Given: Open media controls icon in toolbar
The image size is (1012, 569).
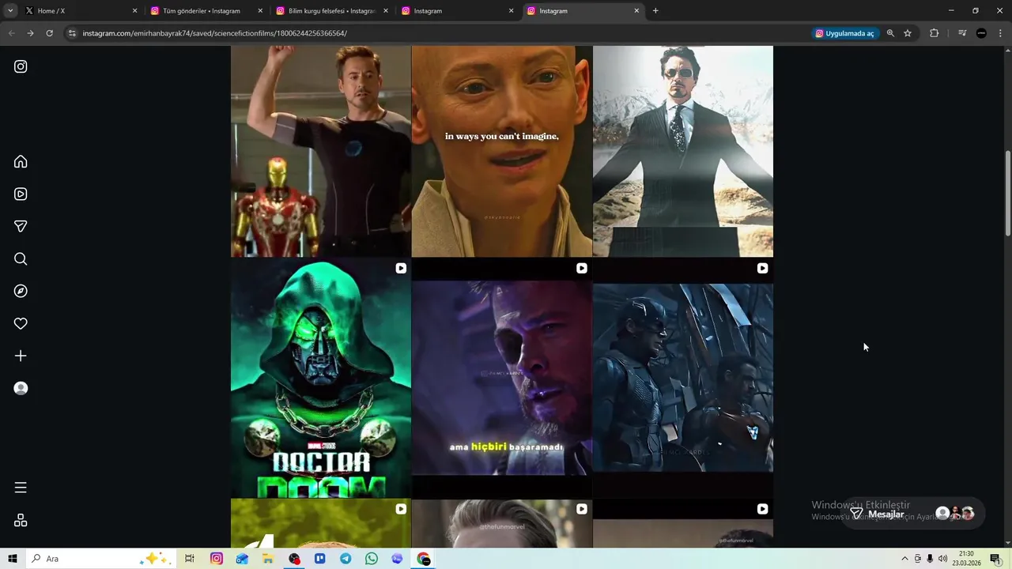Looking at the screenshot, I should point(962,33).
